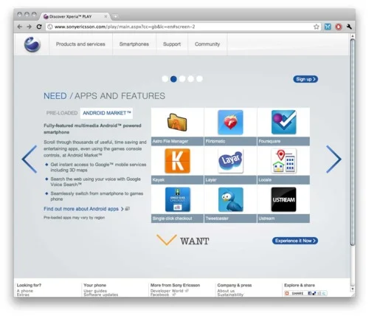Select the fourth carousel dot

coord(190,79)
